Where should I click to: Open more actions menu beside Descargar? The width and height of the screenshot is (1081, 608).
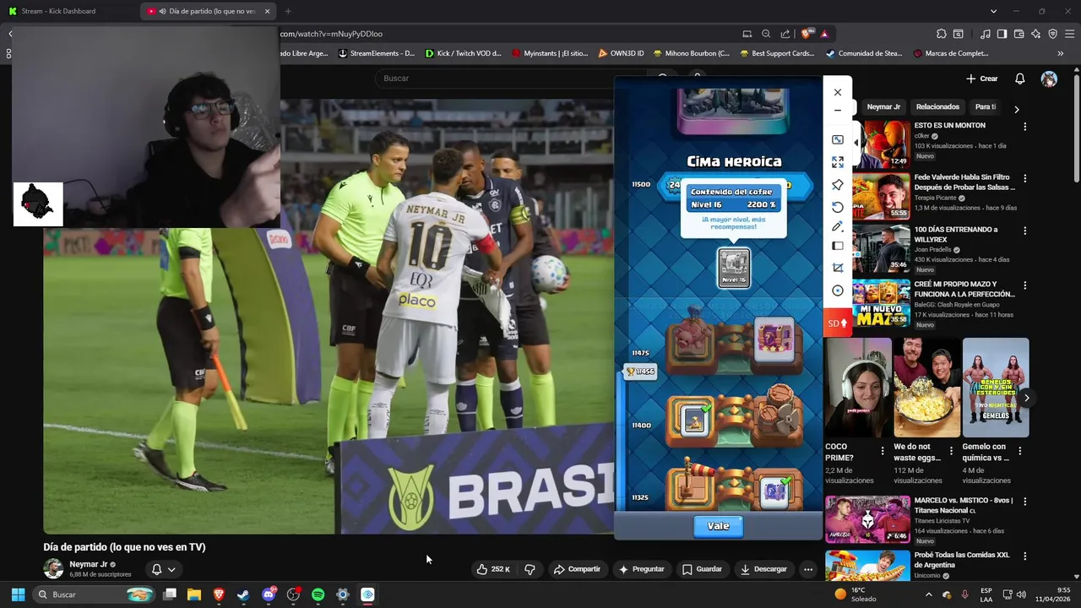click(808, 569)
